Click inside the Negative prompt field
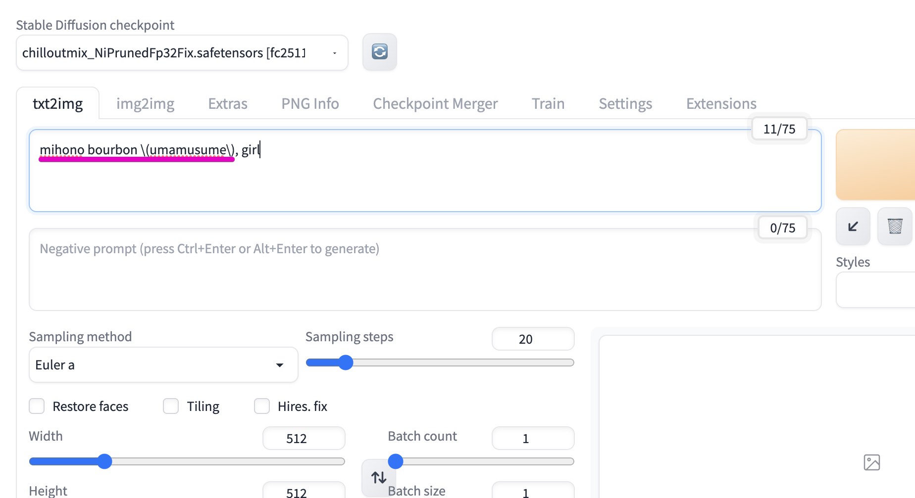This screenshot has height=498, width=915. click(347, 270)
